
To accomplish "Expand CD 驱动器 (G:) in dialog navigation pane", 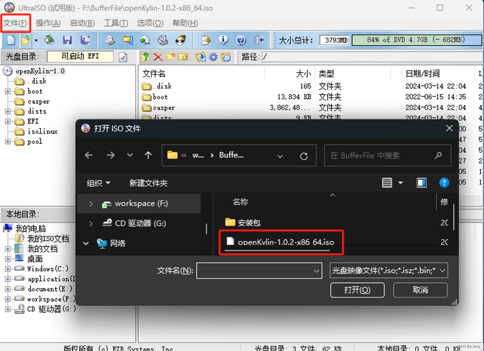I will (91, 223).
